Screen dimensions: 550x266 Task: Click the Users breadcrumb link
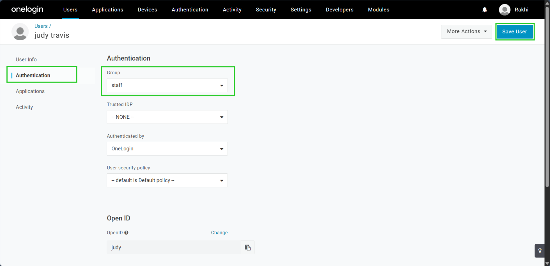pyautogui.click(x=41, y=26)
